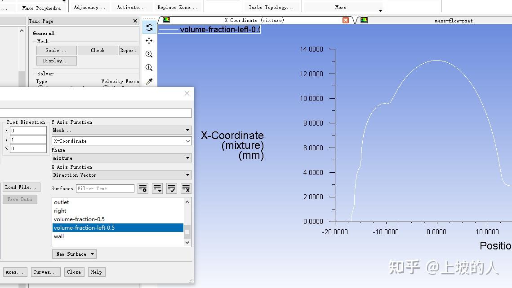Viewport: 512px width, 288px height.
Task: Open the Replace Zone... toolbar item
Action: click(x=177, y=7)
